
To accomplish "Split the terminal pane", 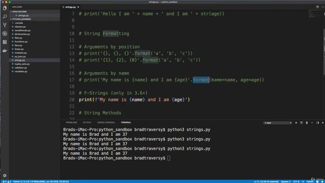I will (x=301, y=123).
